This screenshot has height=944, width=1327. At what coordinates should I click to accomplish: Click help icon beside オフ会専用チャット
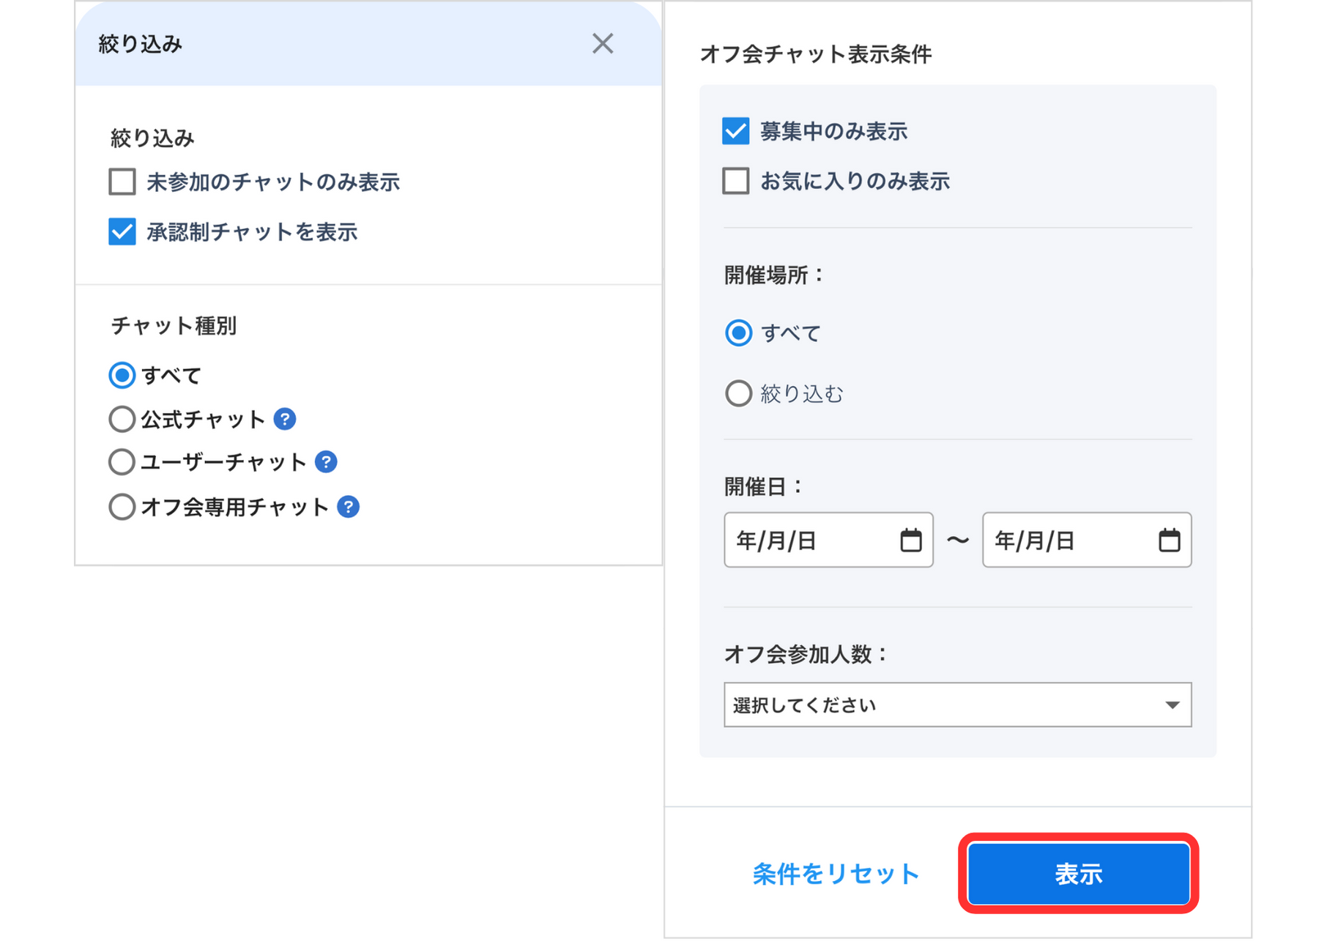(x=349, y=507)
